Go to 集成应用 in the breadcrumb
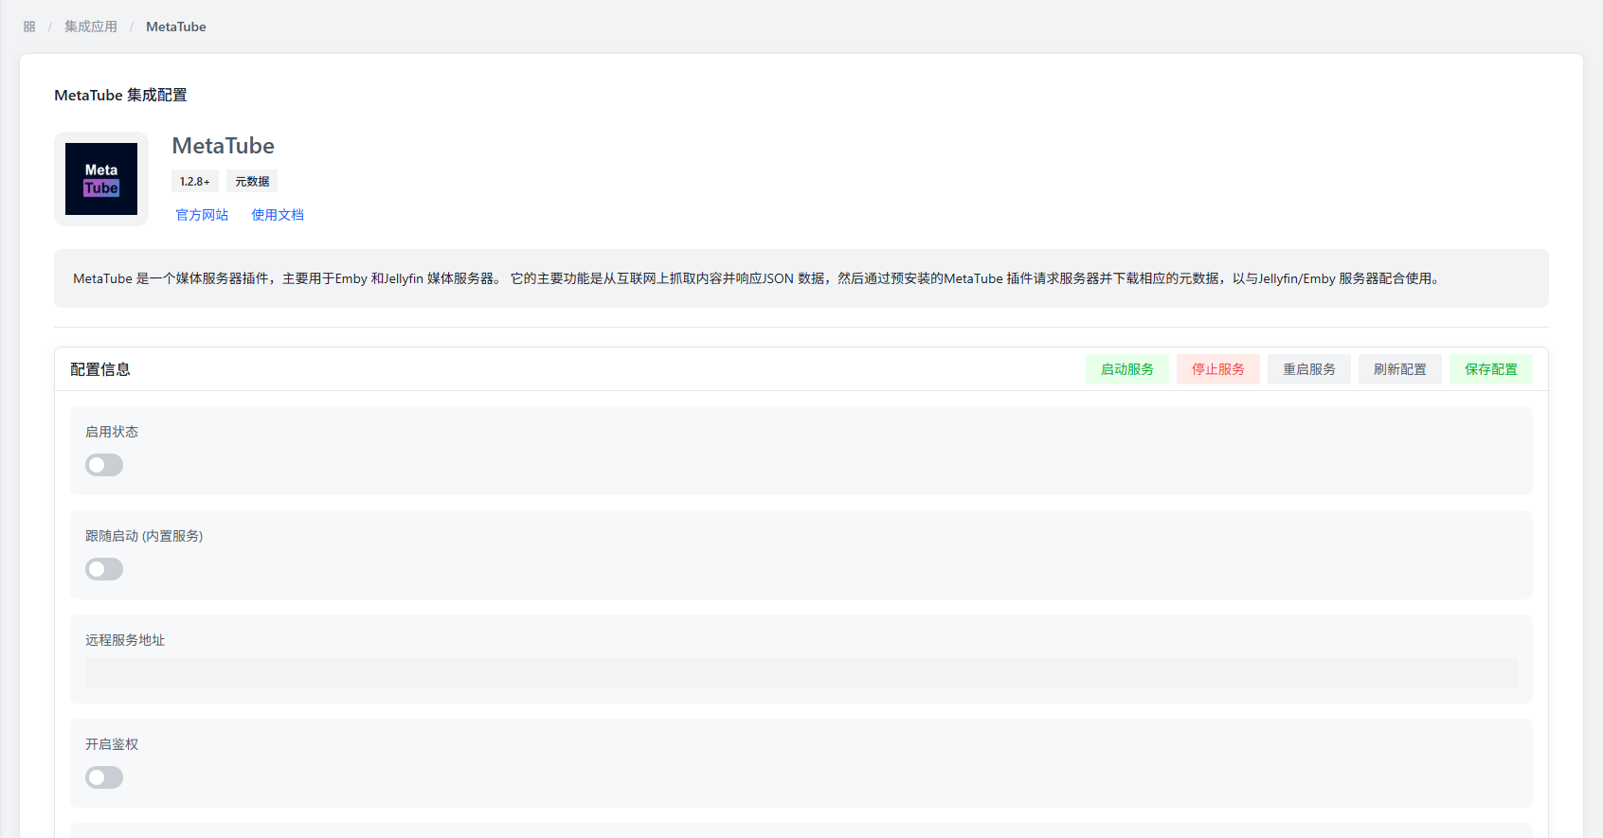 pyautogui.click(x=91, y=27)
